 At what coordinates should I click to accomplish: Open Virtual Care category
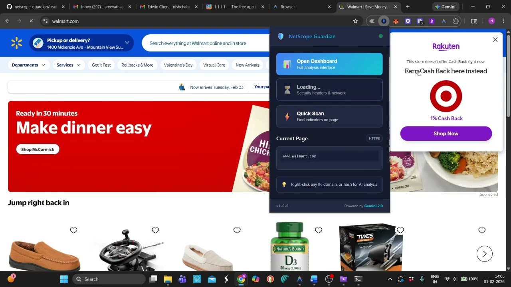[214, 65]
